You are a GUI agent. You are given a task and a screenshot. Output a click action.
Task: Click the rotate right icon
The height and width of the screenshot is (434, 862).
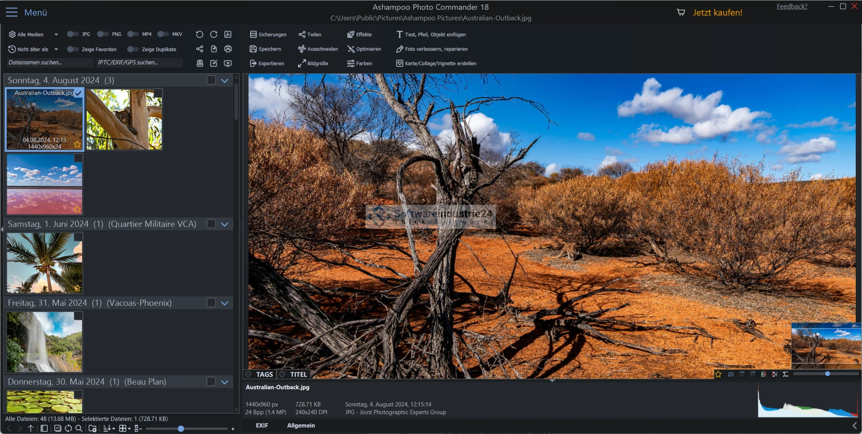(214, 34)
